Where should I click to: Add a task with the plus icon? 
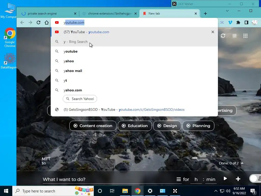coord(238,179)
